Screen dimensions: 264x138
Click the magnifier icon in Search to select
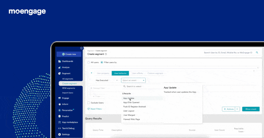coord(125,86)
